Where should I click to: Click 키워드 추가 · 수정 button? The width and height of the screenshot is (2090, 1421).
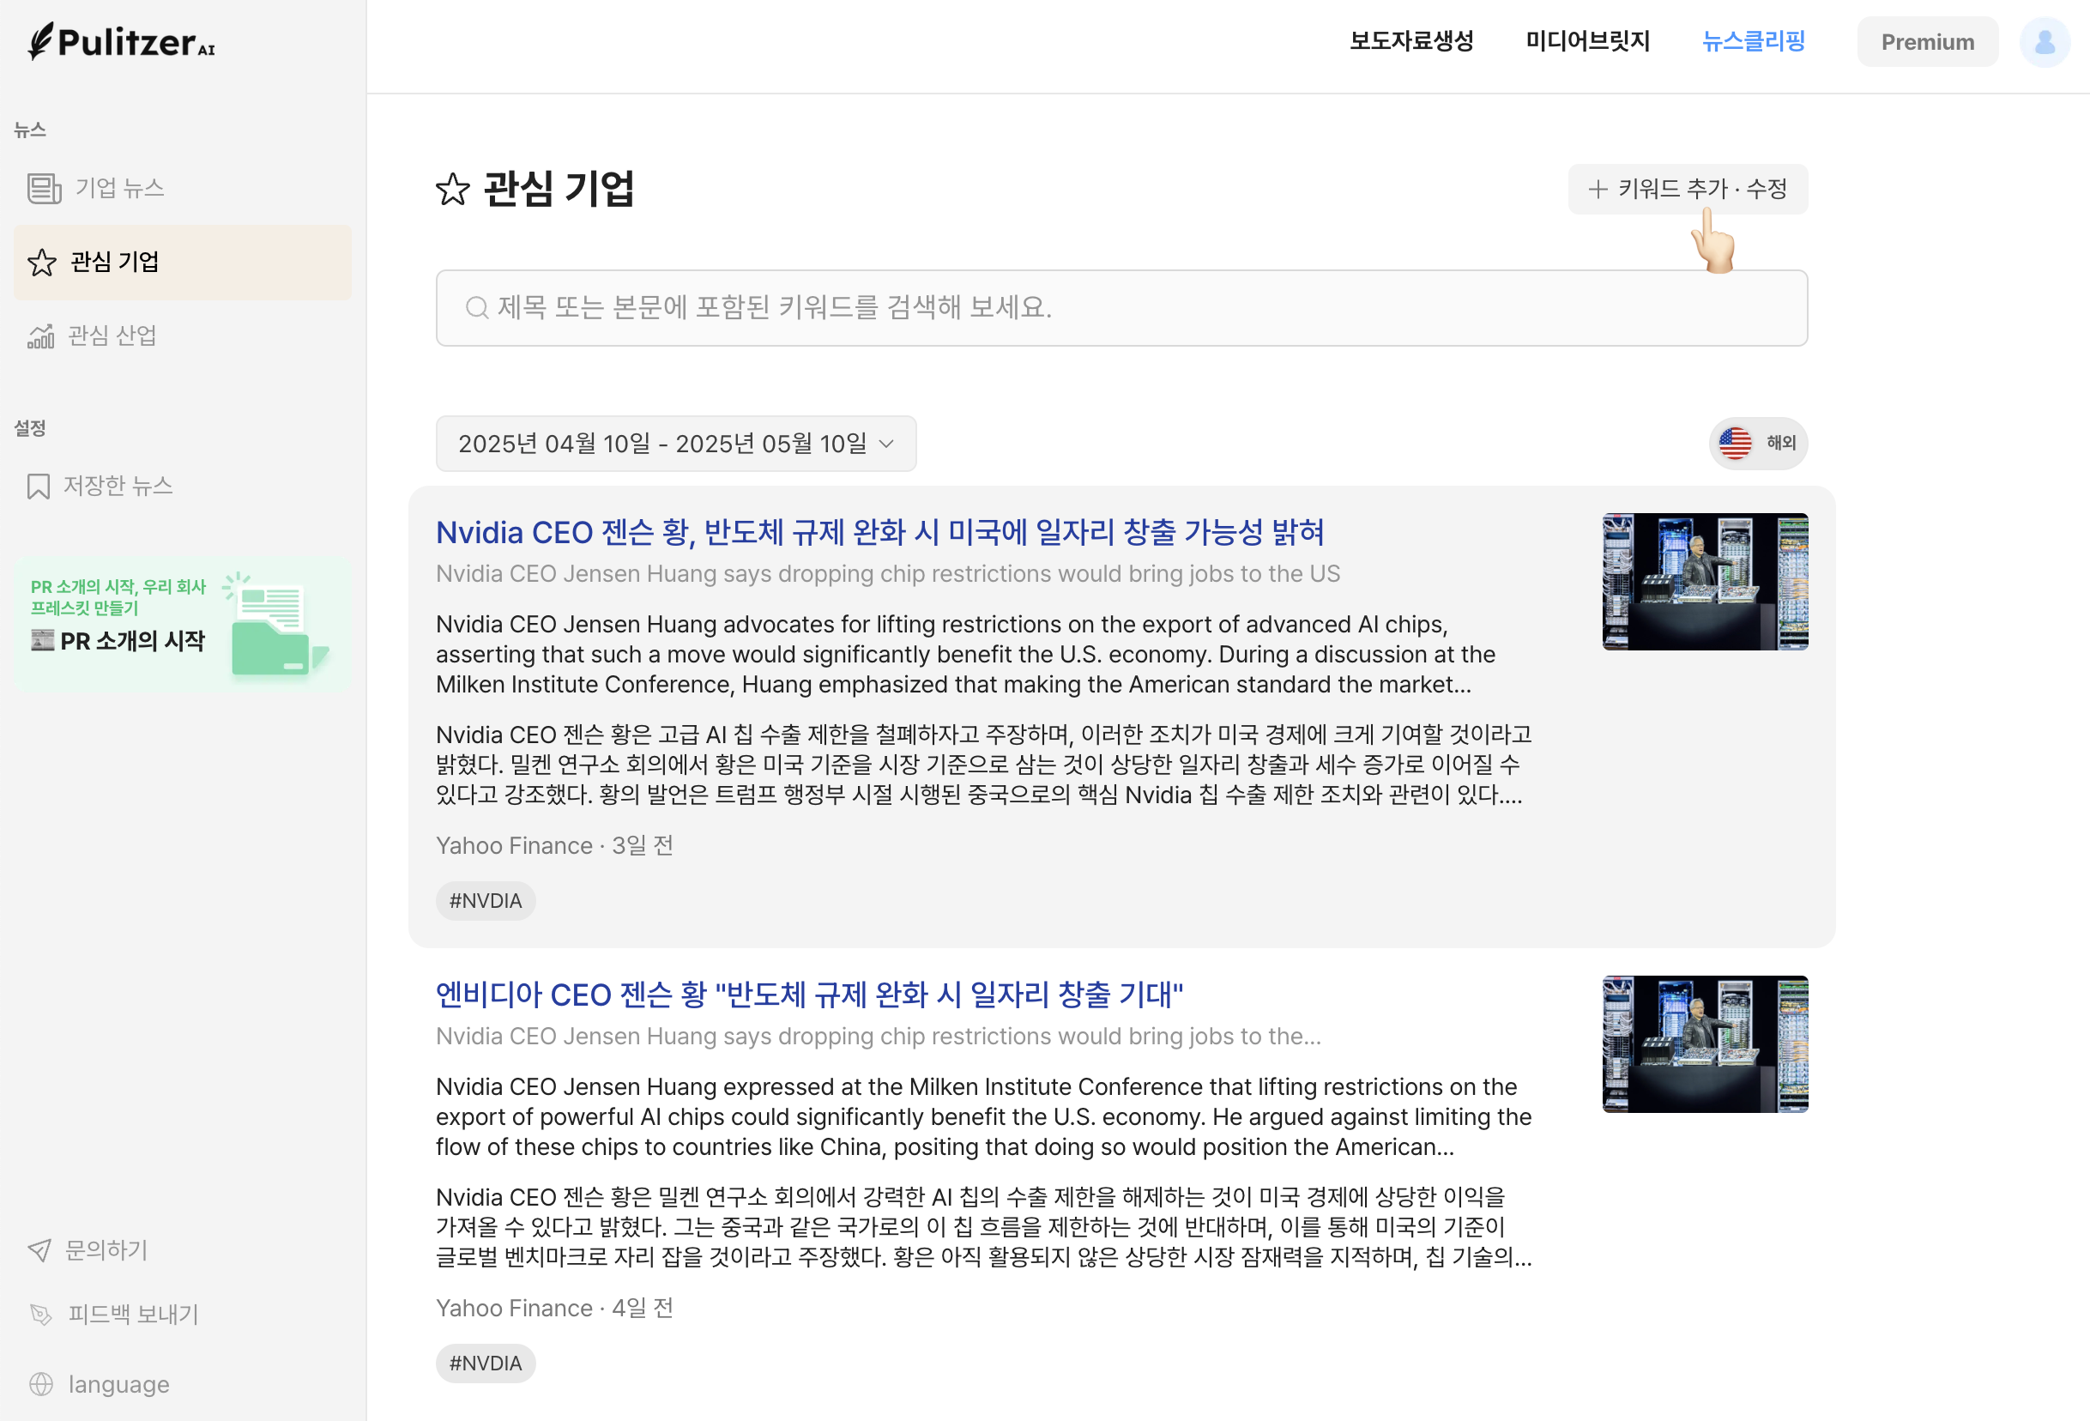tap(1687, 189)
